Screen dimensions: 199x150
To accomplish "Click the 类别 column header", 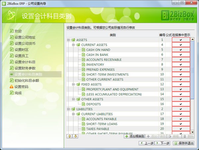I will point(113,35).
